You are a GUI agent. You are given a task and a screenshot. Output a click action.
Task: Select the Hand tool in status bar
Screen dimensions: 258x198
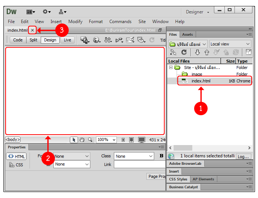[82, 140]
